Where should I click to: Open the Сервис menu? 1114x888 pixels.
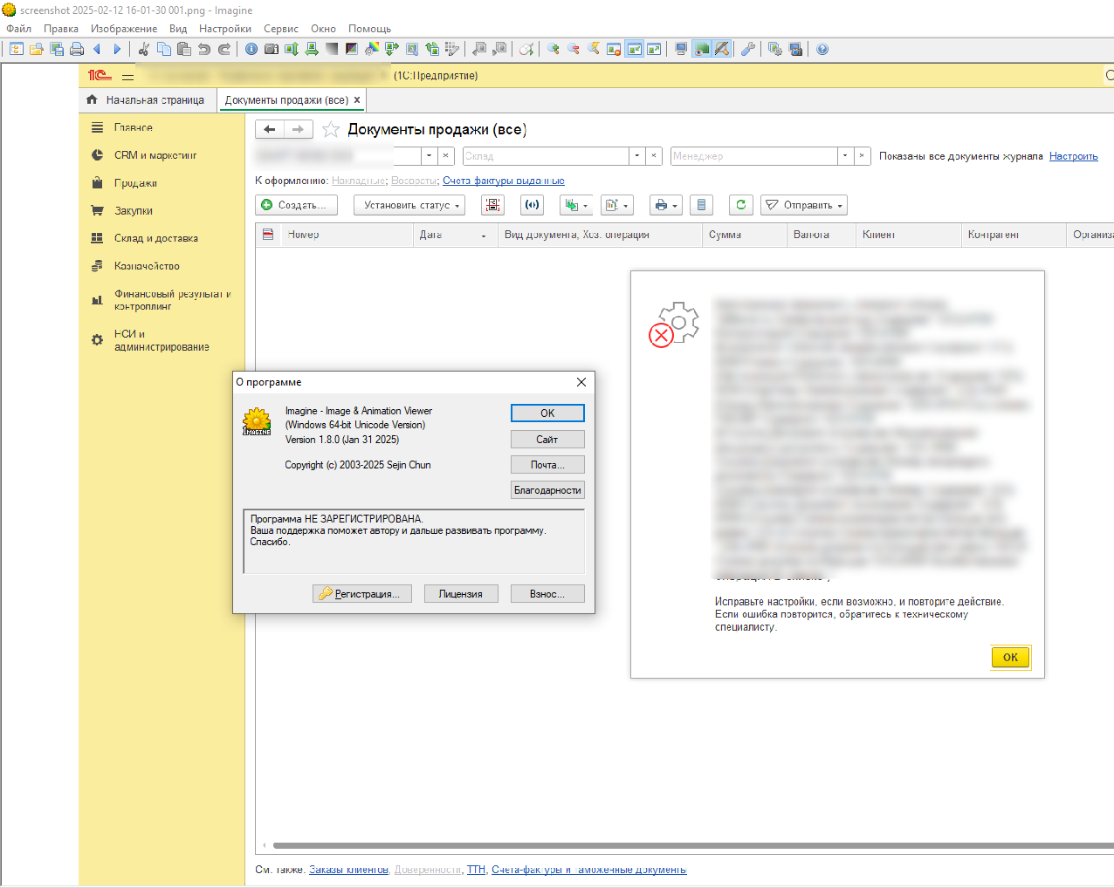click(x=281, y=29)
